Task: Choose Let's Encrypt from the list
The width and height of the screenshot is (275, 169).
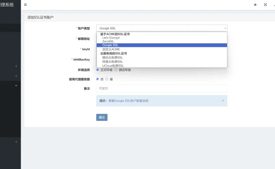Action: pyautogui.click(x=162, y=38)
